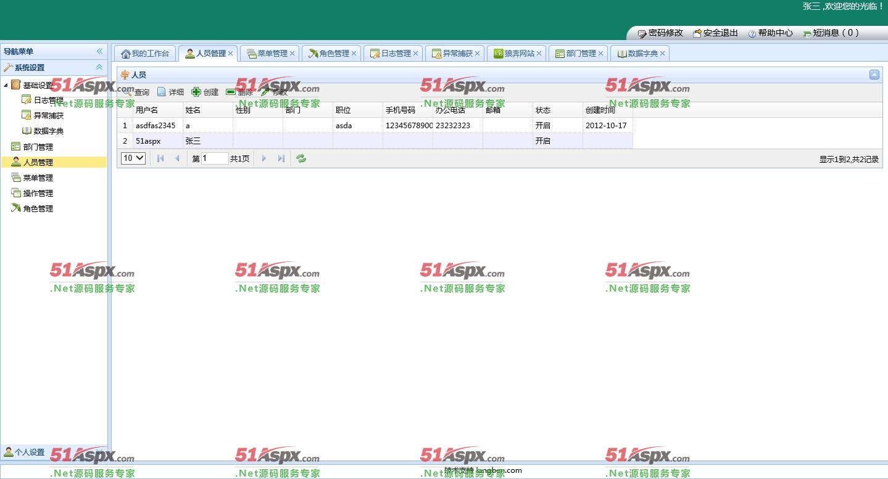Collapse the 系统设置 accordion section
This screenshot has width=888, height=479.
(x=99, y=67)
